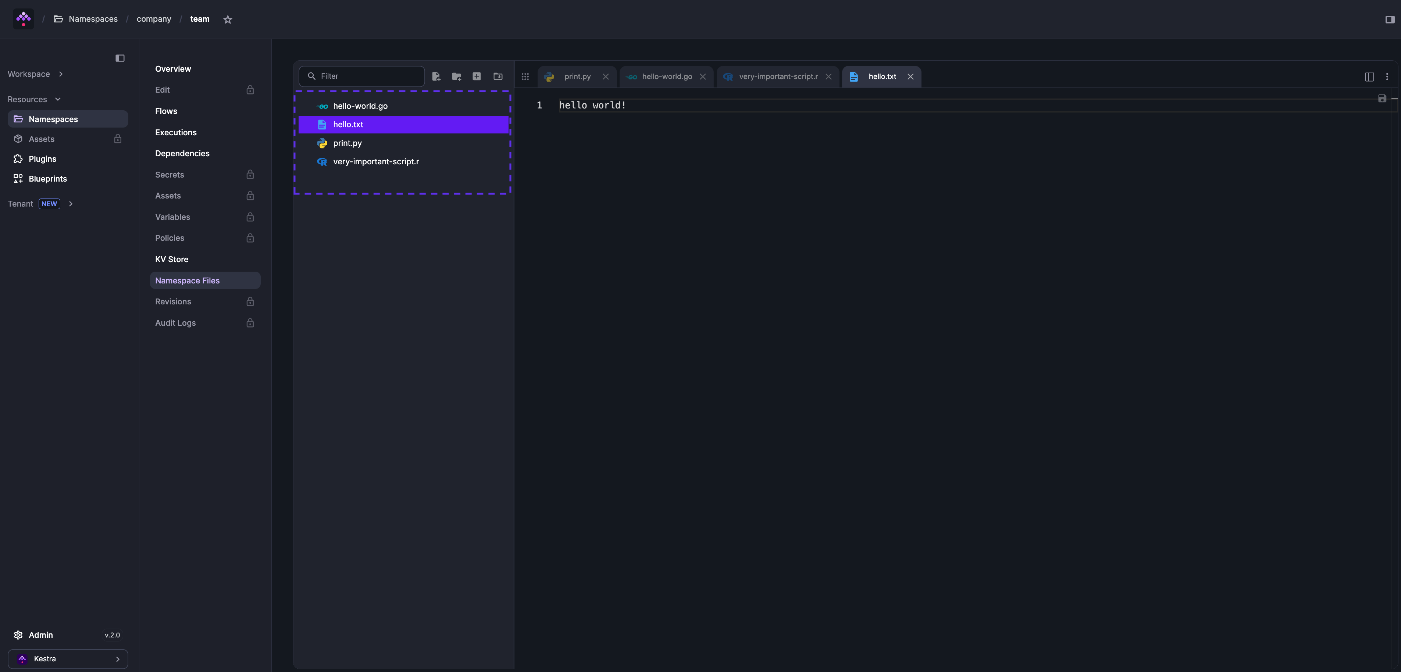Image resolution: width=1401 pixels, height=672 pixels.
Task: Go to the Overview namespace tab
Action: coord(205,68)
